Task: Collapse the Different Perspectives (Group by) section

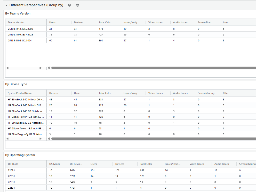Action: point(6,5)
